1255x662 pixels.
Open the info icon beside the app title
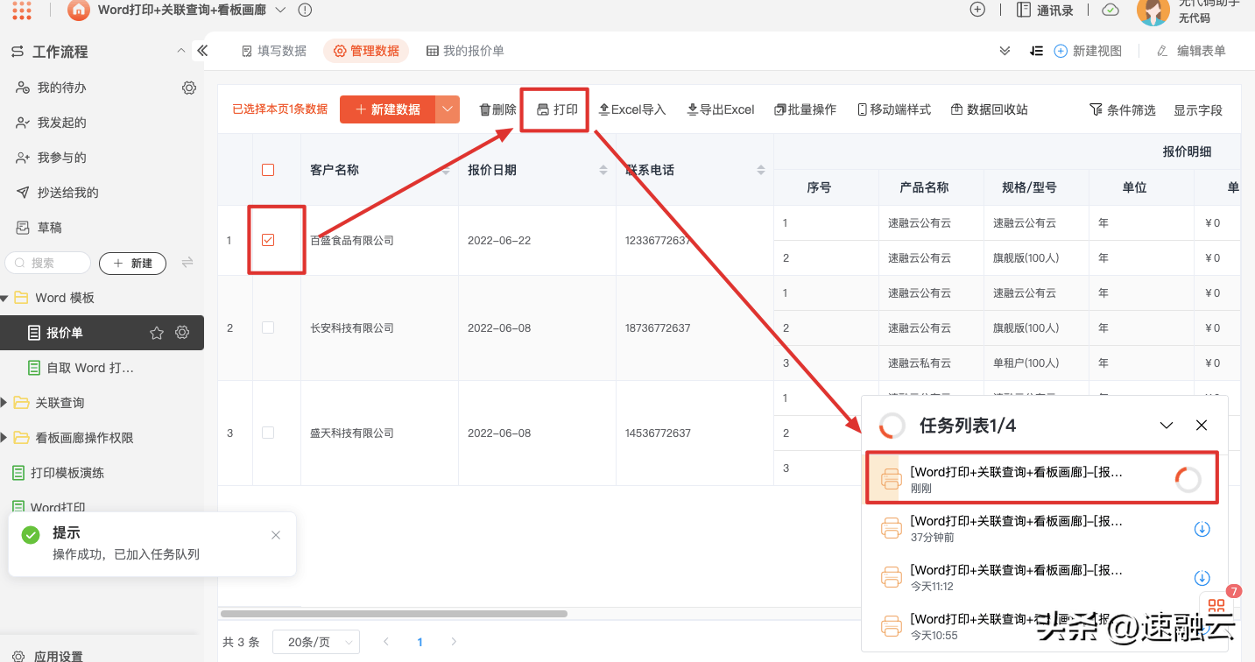coord(305,10)
